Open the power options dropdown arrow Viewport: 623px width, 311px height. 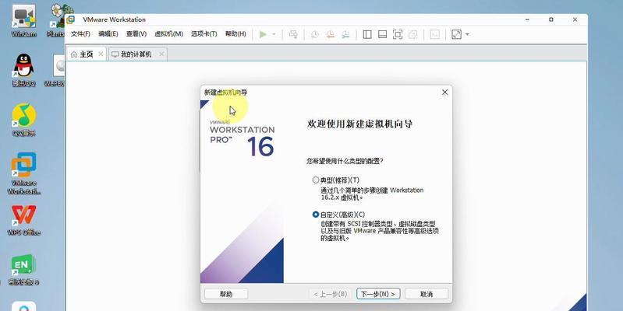(274, 34)
